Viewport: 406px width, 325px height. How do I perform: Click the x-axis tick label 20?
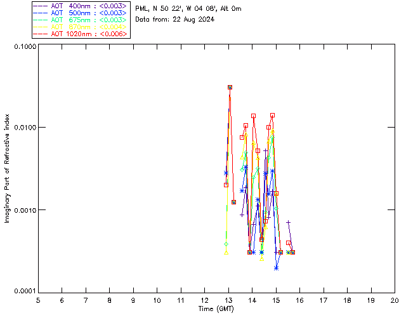pos(395,301)
